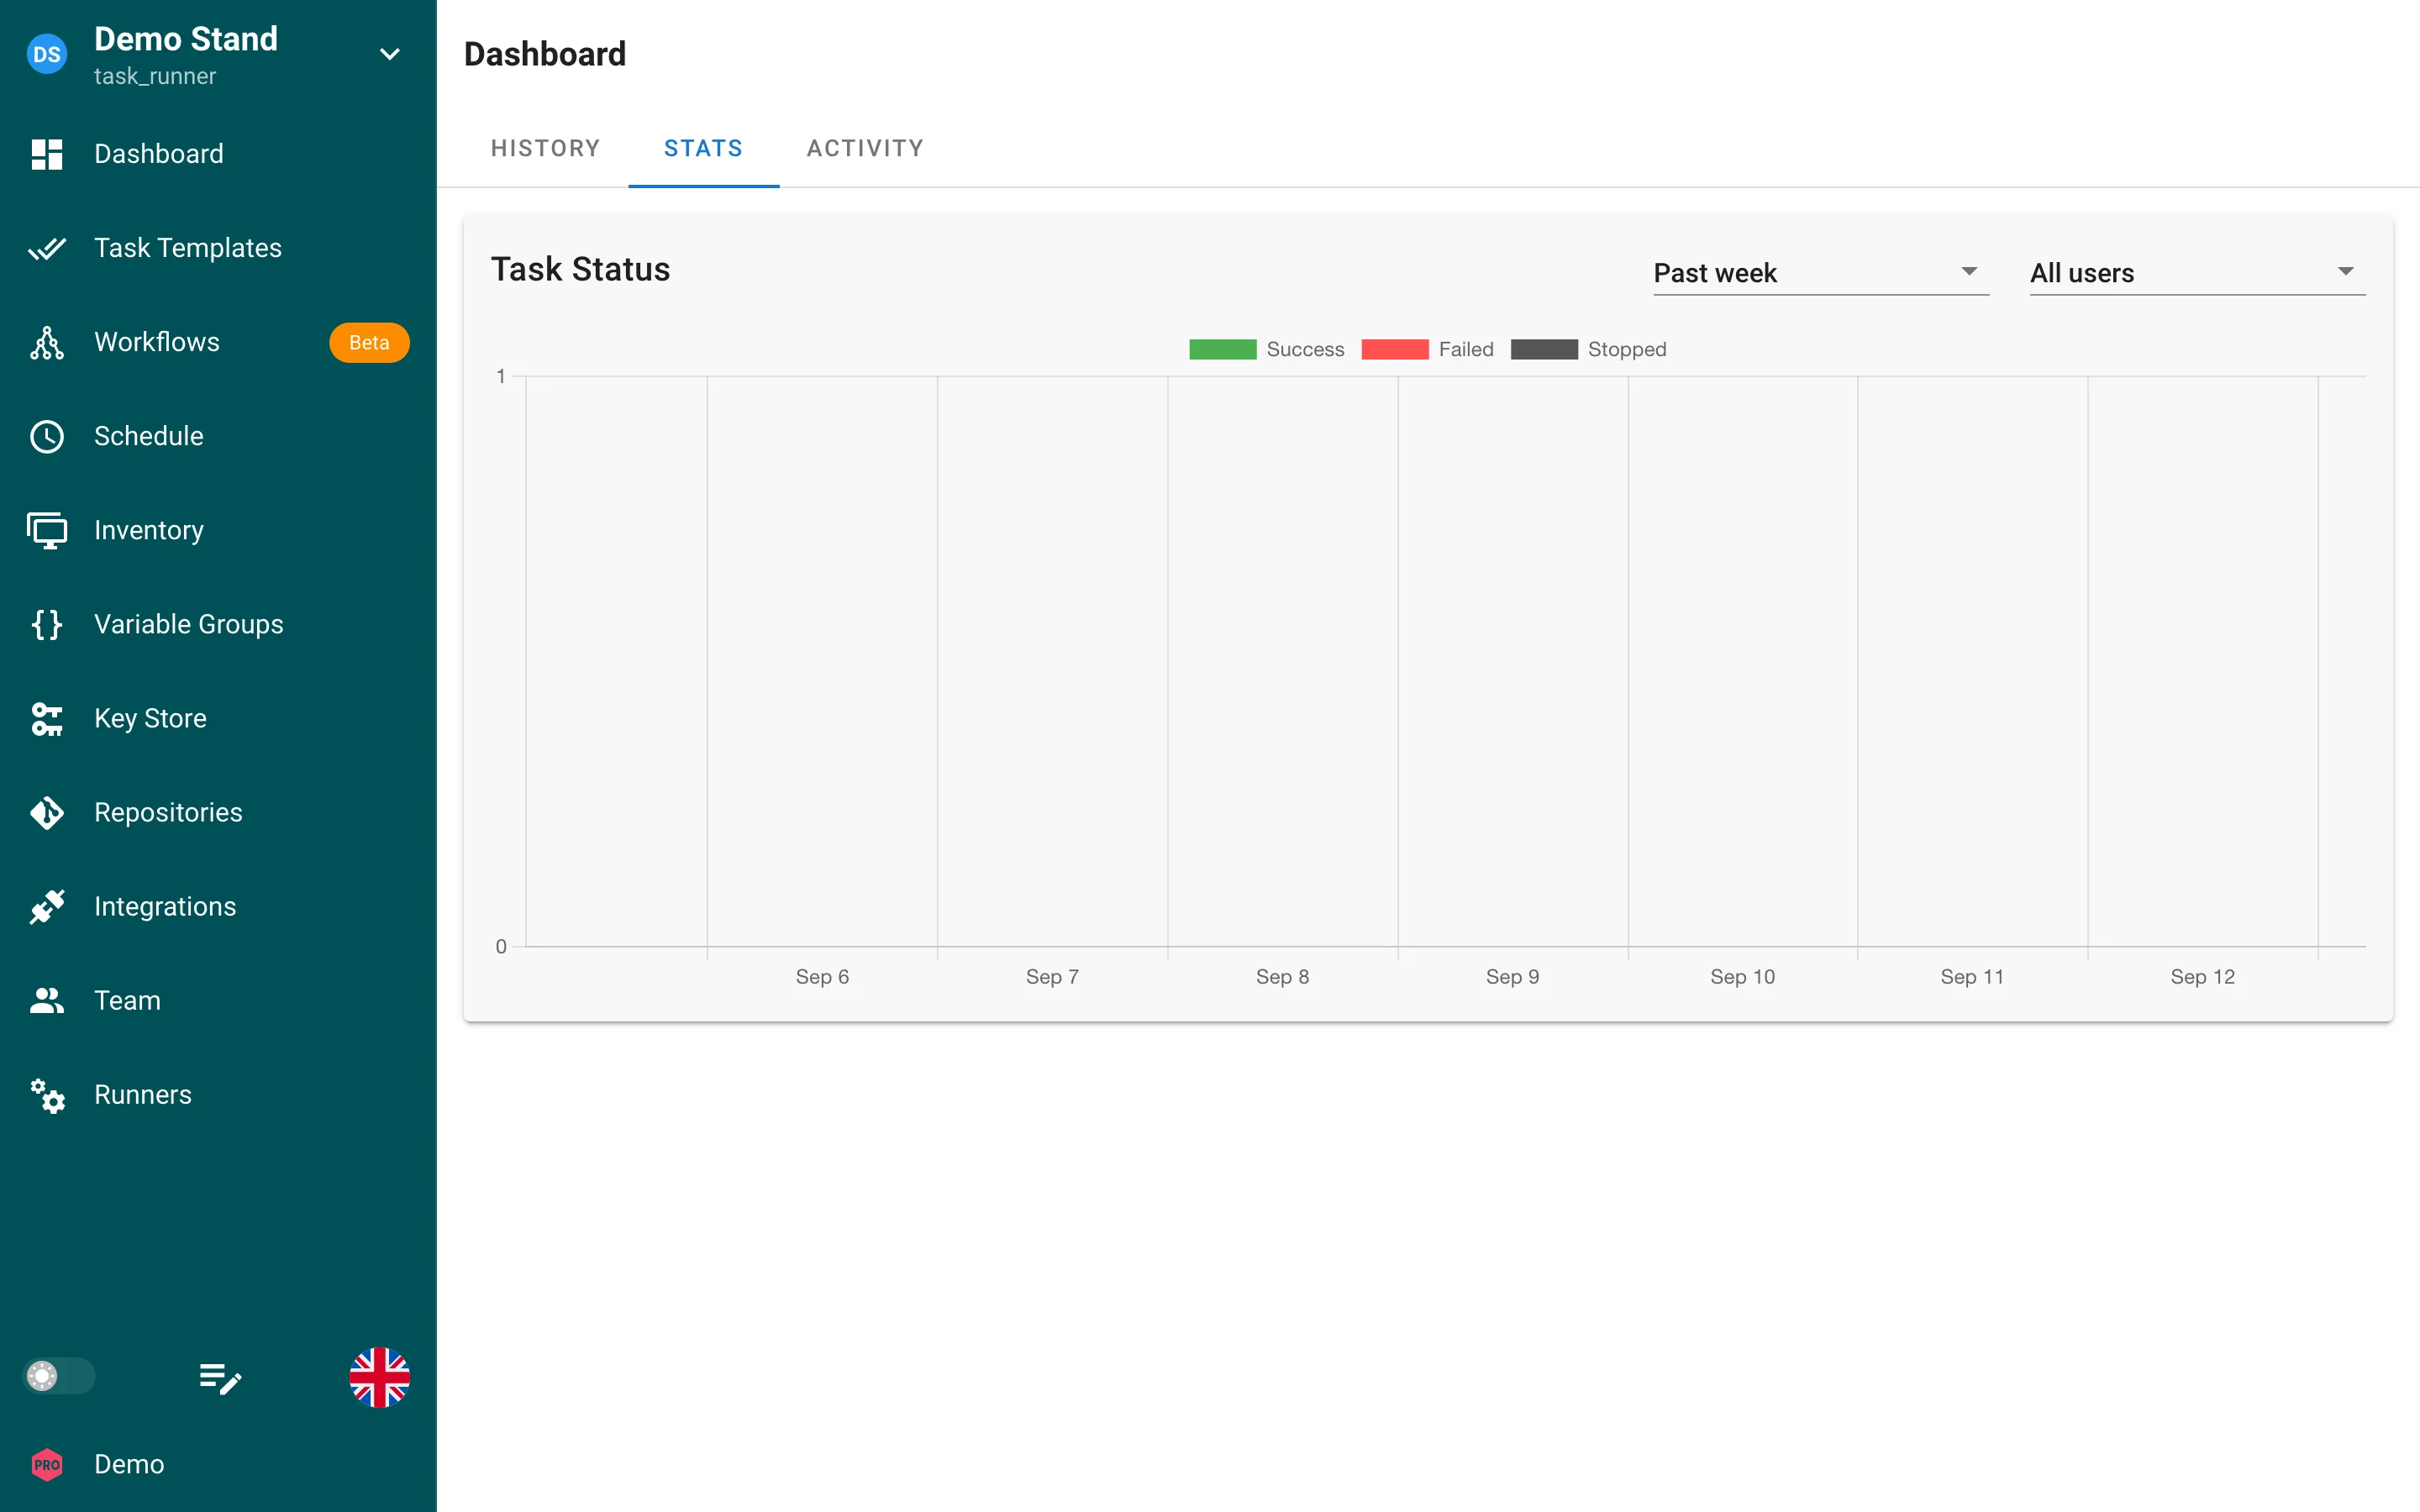Click the Workflows node tree icon
The image size is (2420, 1512).
point(47,342)
